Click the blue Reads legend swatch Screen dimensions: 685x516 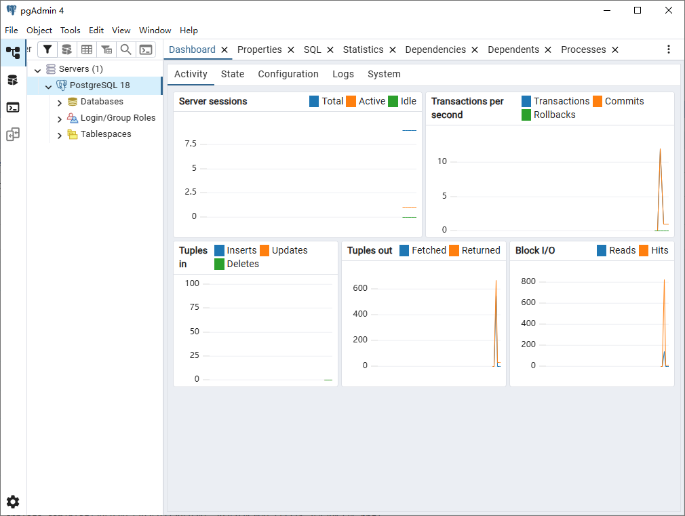click(602, 250)
